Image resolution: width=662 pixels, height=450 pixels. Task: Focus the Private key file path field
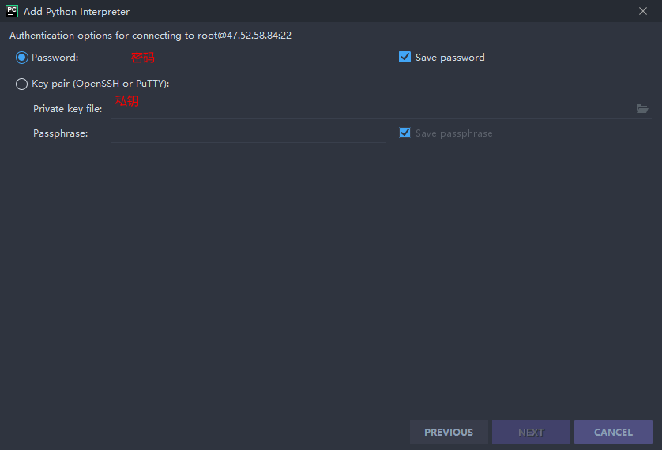[371, 109]
